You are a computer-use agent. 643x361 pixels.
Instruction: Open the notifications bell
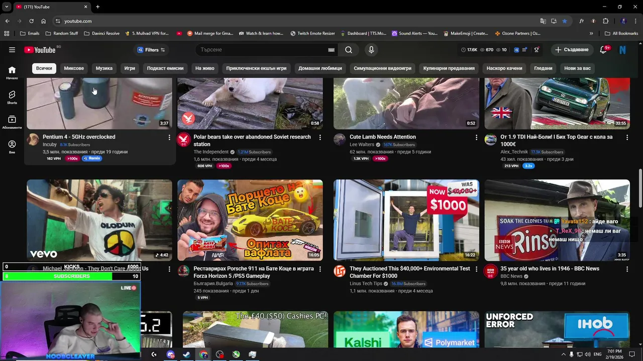click(604, 50)
